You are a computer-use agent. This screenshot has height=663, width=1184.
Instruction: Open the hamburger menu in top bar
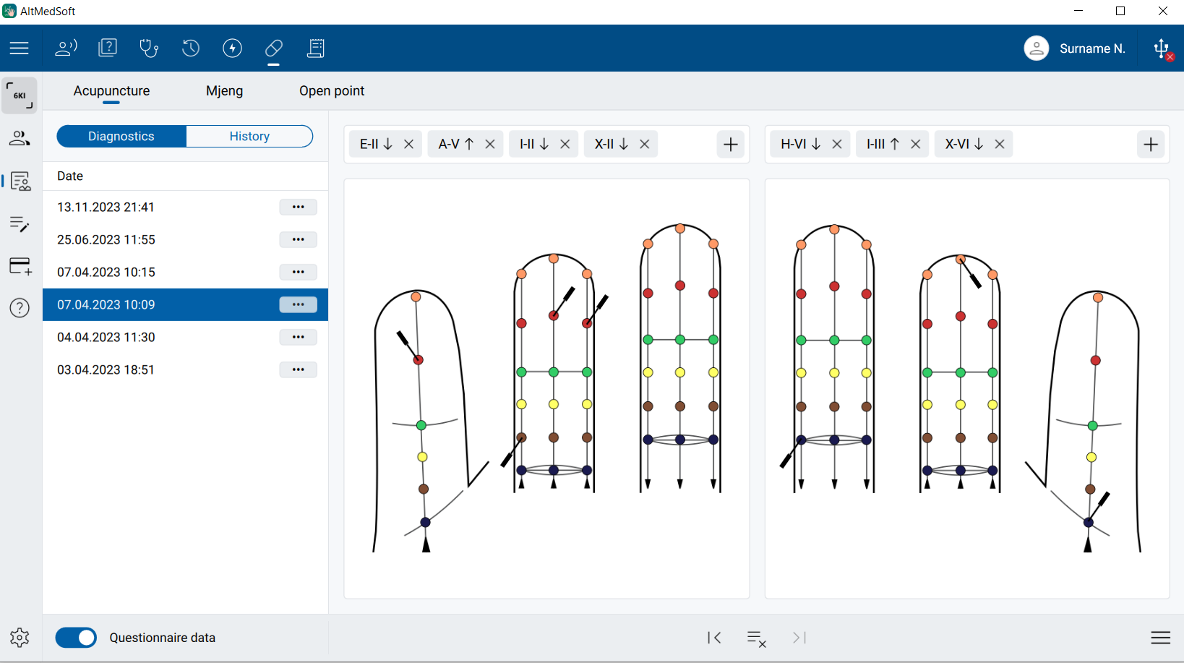(20, 48)
